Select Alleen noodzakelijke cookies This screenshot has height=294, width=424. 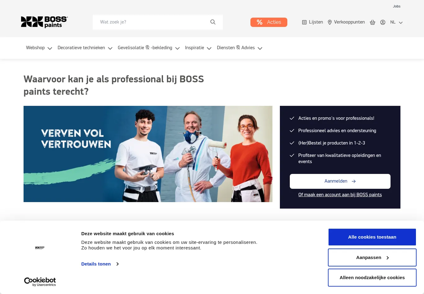pyautogui.click(x=372, y=278)
